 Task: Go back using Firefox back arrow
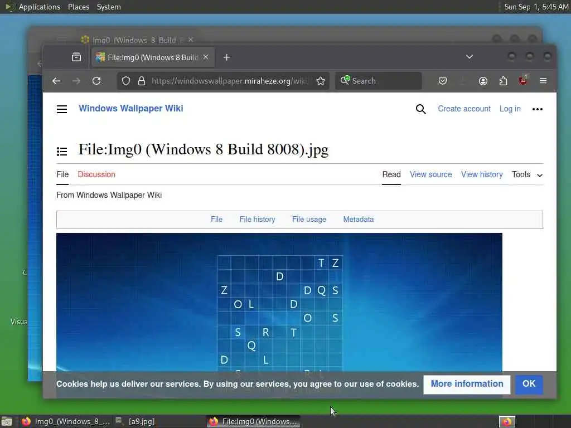[56, 81]
